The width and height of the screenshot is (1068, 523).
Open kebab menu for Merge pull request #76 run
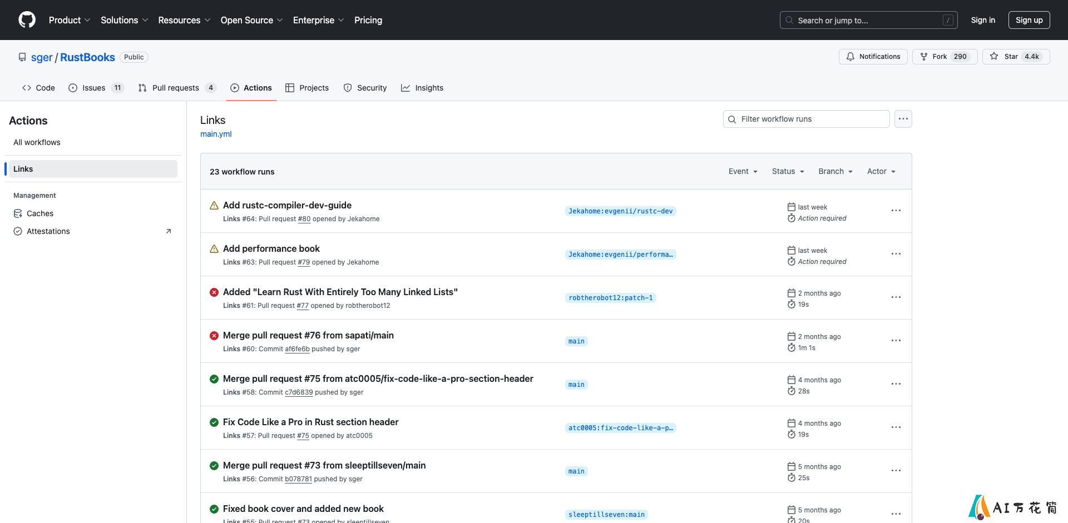pyautogui.click(x=896, y=341)
